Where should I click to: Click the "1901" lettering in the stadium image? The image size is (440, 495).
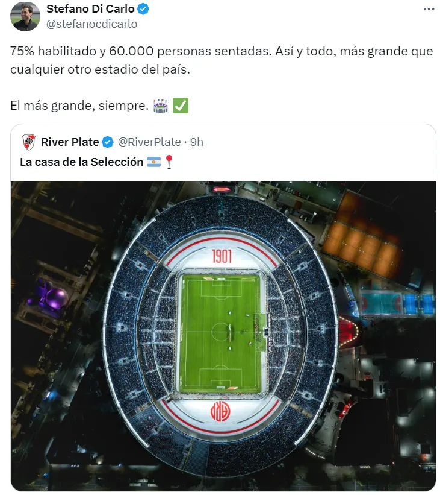click(222, 257)
